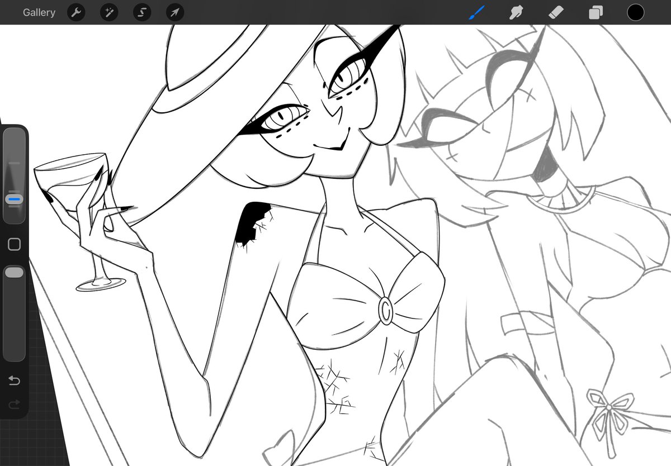The height and width of the screenshot is (466, 671).
Task: Tap the square modify button on sidebar
Action: pyautogui.click(x=15, y=244)
